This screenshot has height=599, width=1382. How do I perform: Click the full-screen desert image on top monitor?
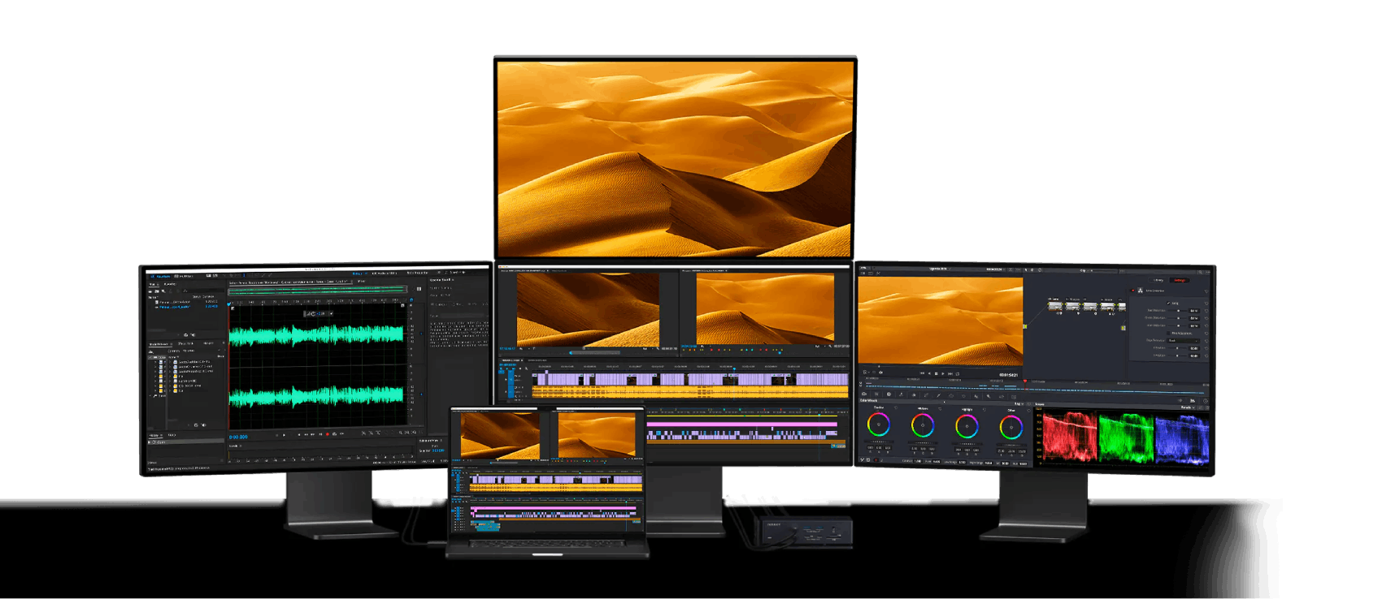[x=675, y=159]
